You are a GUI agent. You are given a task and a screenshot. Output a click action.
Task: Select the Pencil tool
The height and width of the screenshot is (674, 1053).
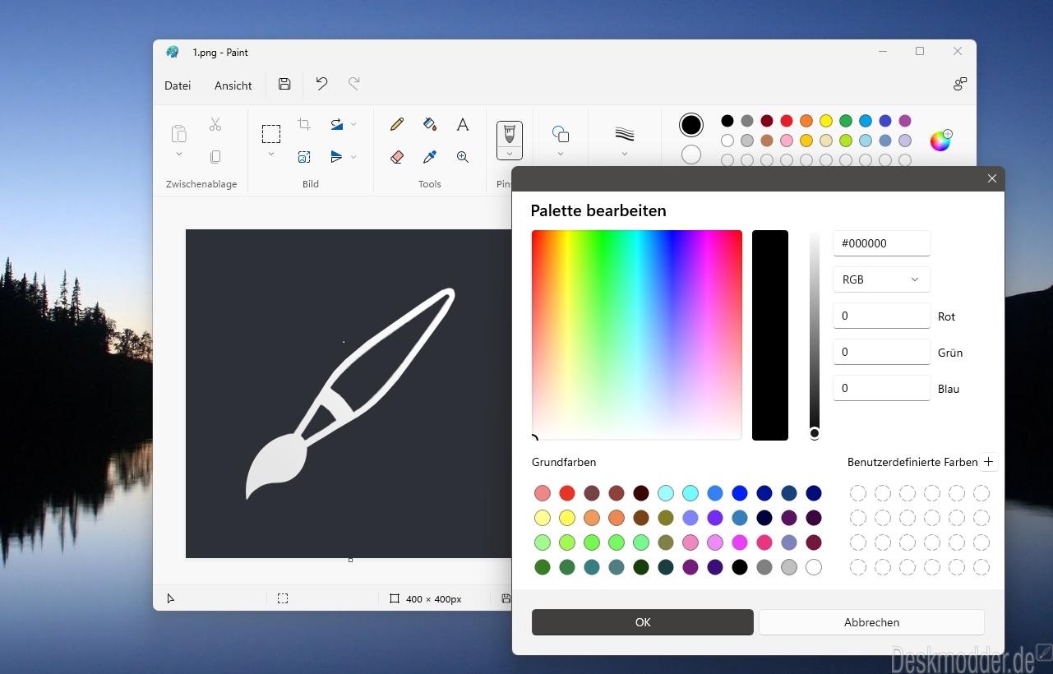point(397,124)
